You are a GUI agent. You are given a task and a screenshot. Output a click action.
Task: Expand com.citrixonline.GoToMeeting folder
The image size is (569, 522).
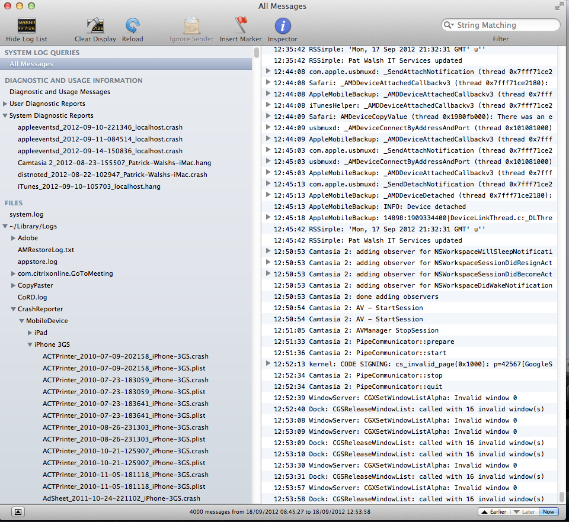point(14,273)
